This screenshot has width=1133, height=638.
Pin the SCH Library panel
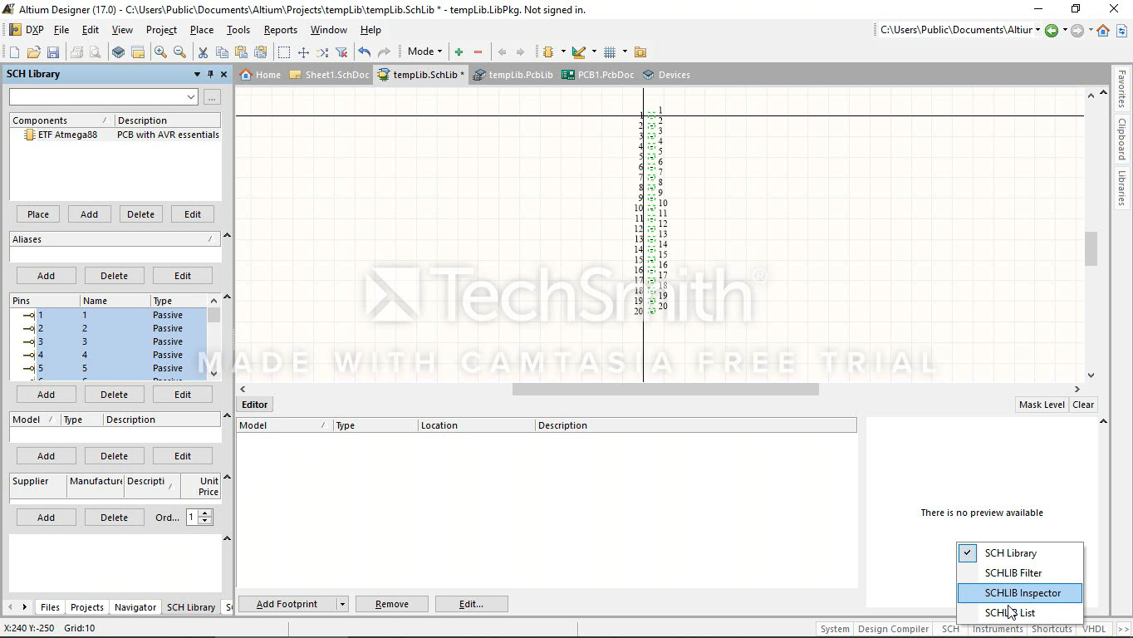pos(210,74)
